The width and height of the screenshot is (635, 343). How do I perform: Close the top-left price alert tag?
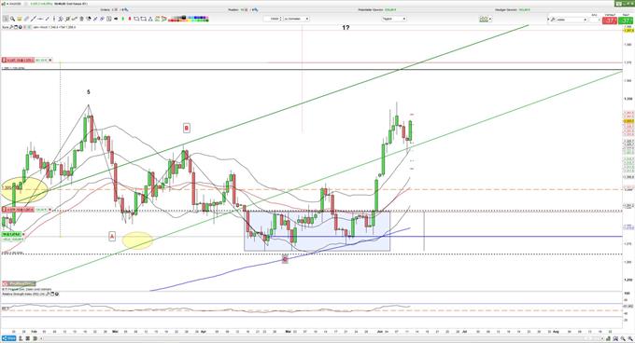click(50, 61)
